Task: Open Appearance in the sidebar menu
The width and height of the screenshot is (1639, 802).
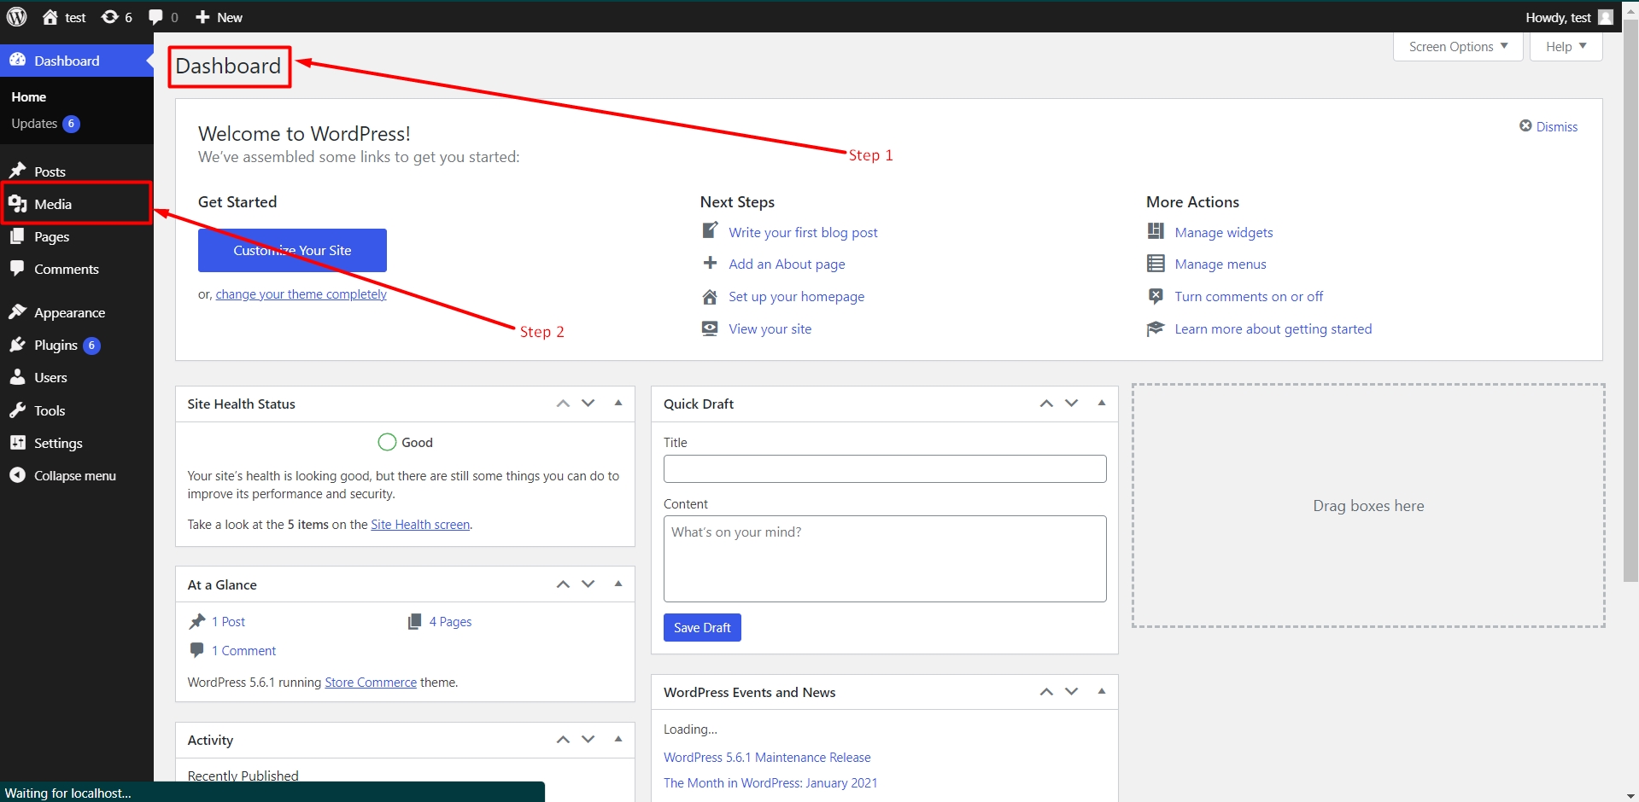Action: tap(77, 312)
